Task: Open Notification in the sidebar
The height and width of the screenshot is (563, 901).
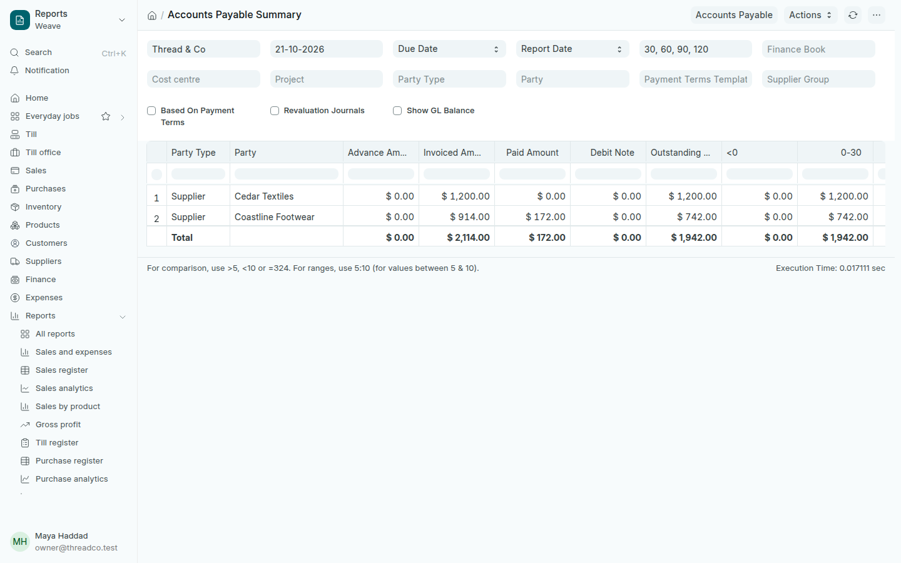Action: pyautogui.click(x=68, y=71)
